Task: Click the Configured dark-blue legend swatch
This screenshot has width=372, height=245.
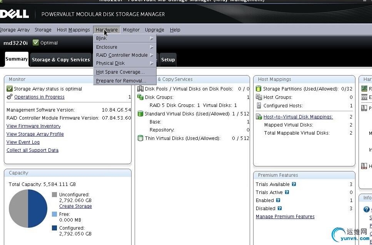Action: coord(54,228)
